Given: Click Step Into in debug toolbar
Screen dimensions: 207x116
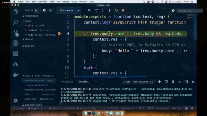Looking at the screenshot, I should coord(103,10).
